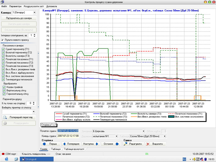Expand the printer list dropdown

pos(34,112)
